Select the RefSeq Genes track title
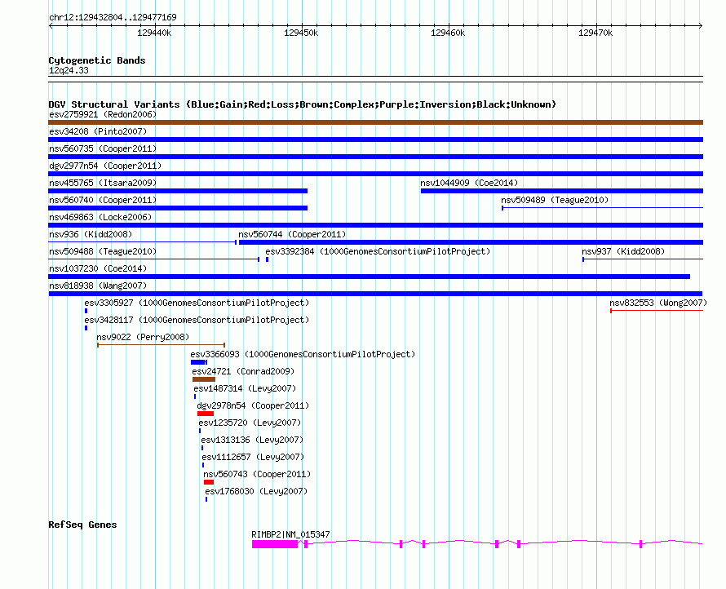Image resolution: width=726 pixels, height=589 pixels. (82, 525)
